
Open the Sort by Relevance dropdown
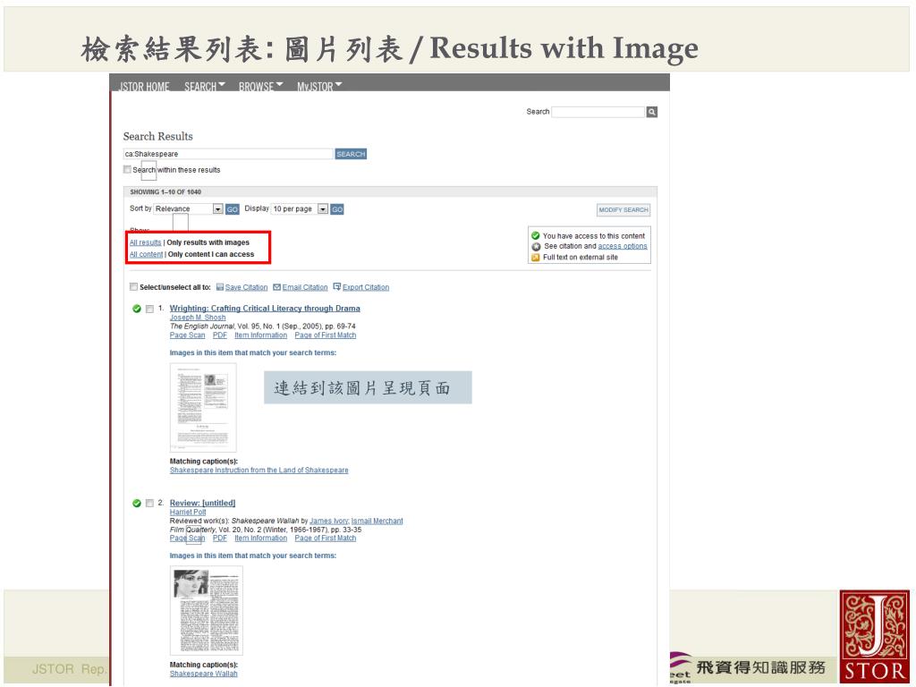point(188,208)
